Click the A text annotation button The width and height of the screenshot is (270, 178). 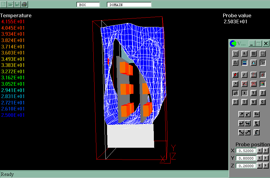(x=244, y=54)
